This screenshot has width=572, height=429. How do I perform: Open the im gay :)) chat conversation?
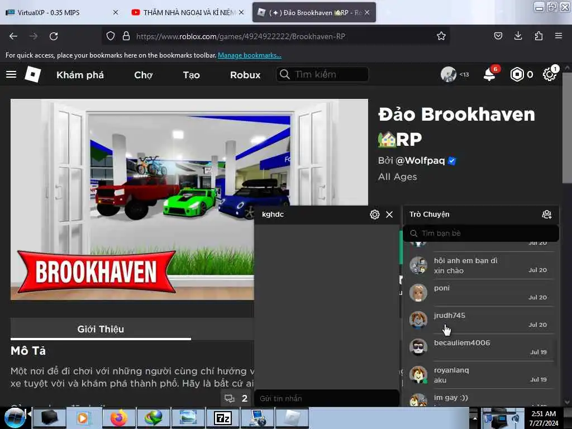pyautogui.click(x=480, y=399)
